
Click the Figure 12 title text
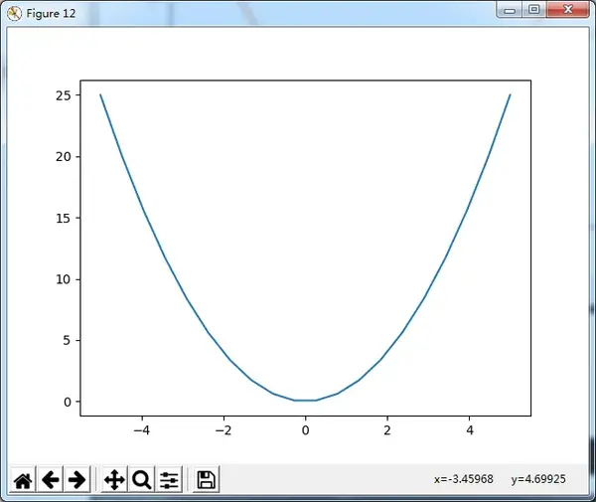51,14
